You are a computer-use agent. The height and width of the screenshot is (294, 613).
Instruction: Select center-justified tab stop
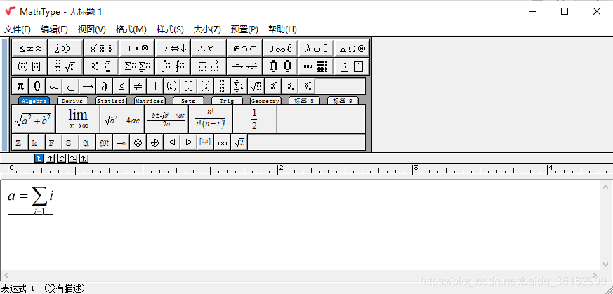pyautogui.click(x=50, y=158)
